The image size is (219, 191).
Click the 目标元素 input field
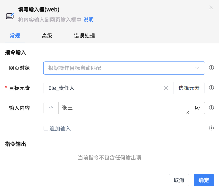[102, 88]
